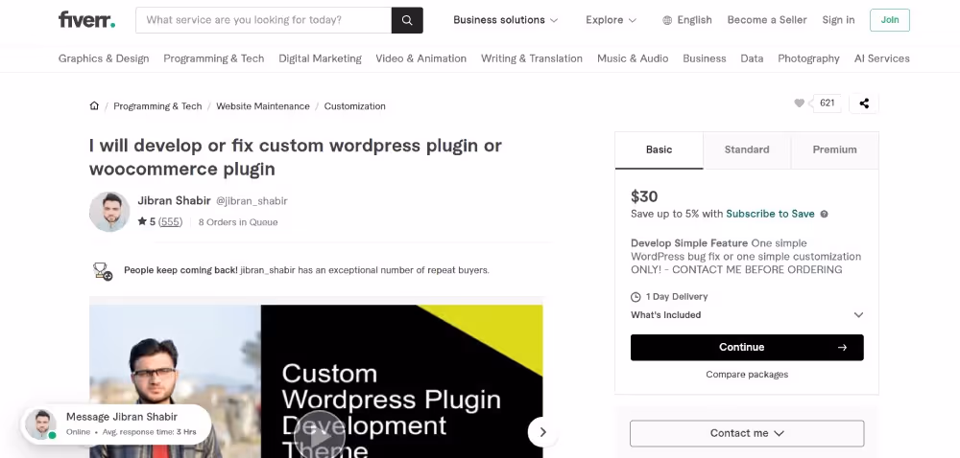Viewport: 960px width, 458px height.
Task: Click Compare packages link
Action: pyautogui.click(x=747, y=375)
